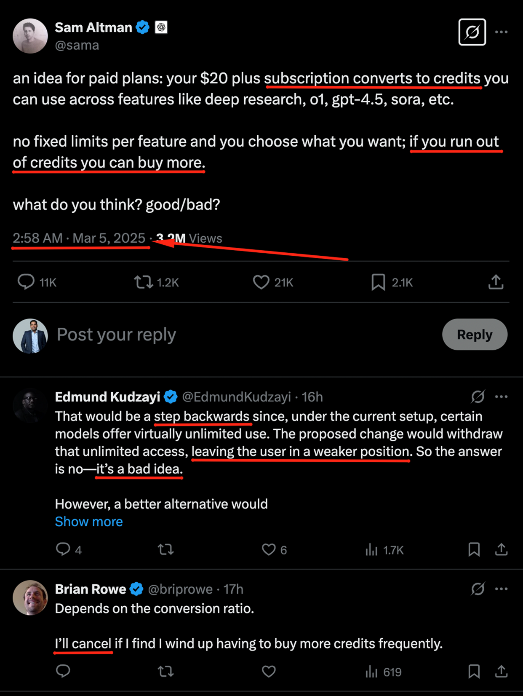Image resolution: width=523 pixels, height=696 pixels.
Task: Reply to Brian Rowe's comment
Action: click(x=63, y=671)
